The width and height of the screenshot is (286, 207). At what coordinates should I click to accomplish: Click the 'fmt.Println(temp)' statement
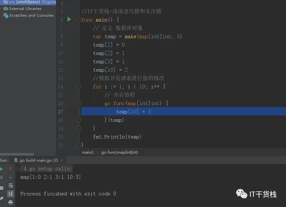[117, 137]
